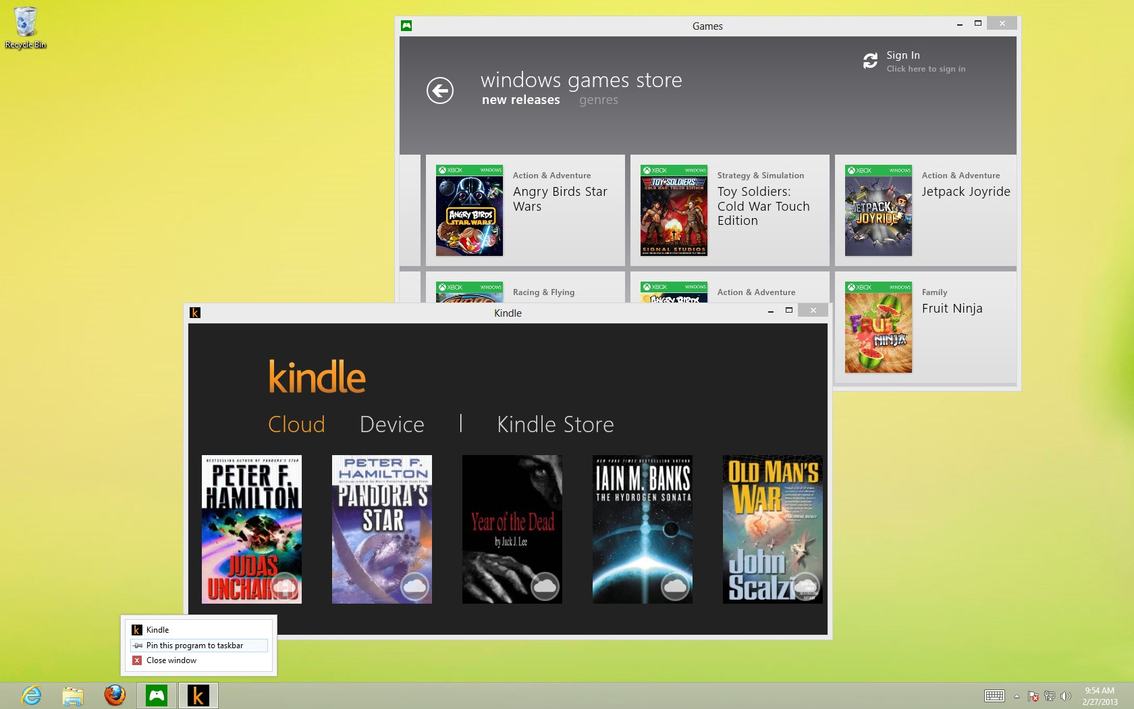This screenshot has width=1134, height=709.
Task: Open File Explorer from taskbar
Action: click(x=73, y=695)
